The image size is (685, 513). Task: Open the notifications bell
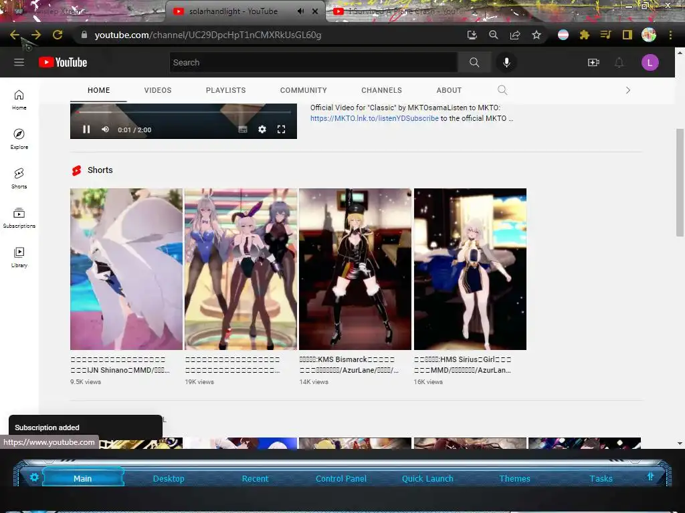click(x=619, y=62)
